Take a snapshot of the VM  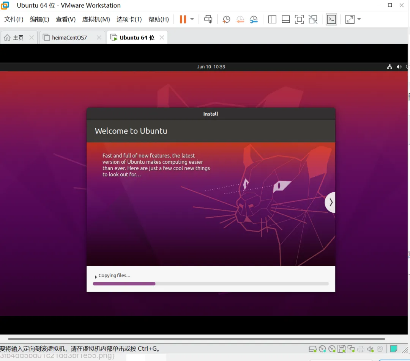pos(226,19)
